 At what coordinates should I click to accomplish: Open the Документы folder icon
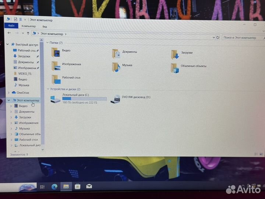116,54
